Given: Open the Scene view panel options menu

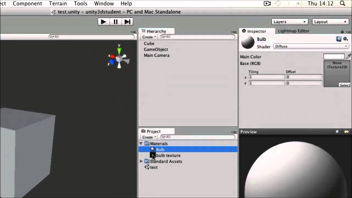Looking at the screenshot, I should click(133, 32).
